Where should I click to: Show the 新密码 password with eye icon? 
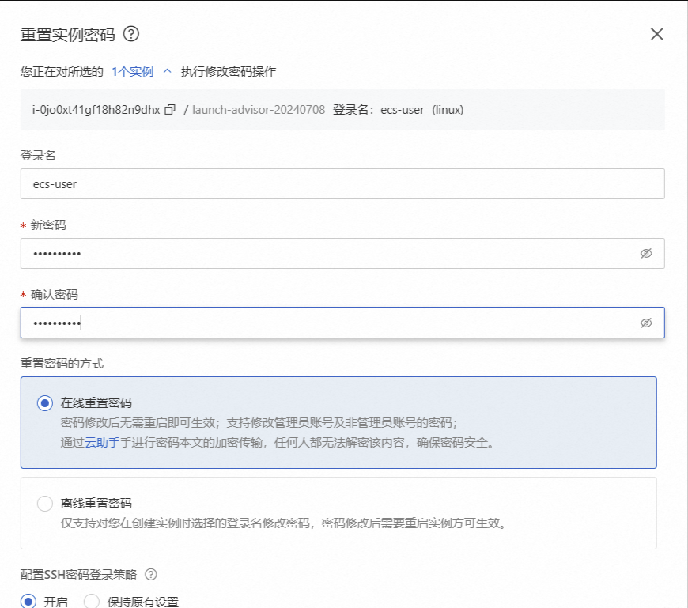pyautogui.click(x=646, y=254)
